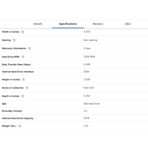
Task: Go to the Q&A tab
Action: 128,24
